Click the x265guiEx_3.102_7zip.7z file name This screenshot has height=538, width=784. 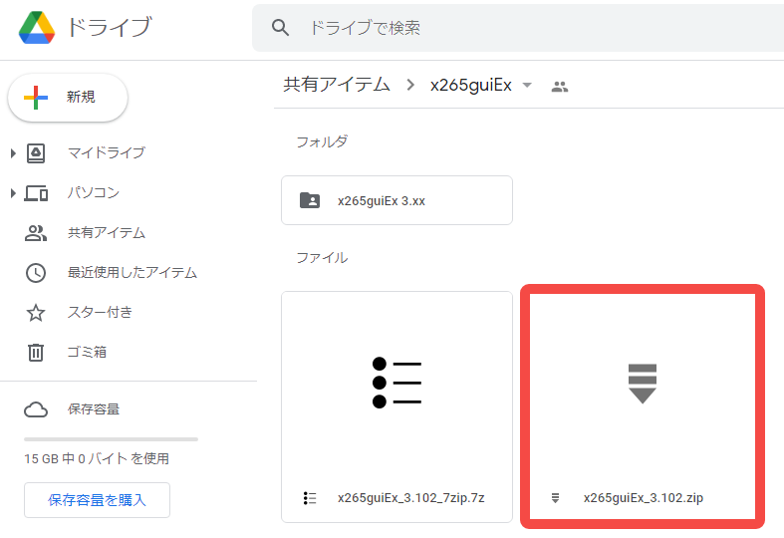tap(411, 498)
